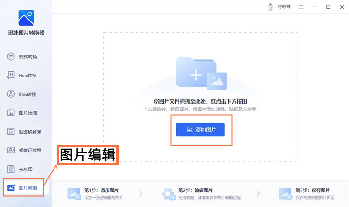Viewport: 349px width, 207px height.
Task: Click the folder-plus upload illustration
Action: 201,73
